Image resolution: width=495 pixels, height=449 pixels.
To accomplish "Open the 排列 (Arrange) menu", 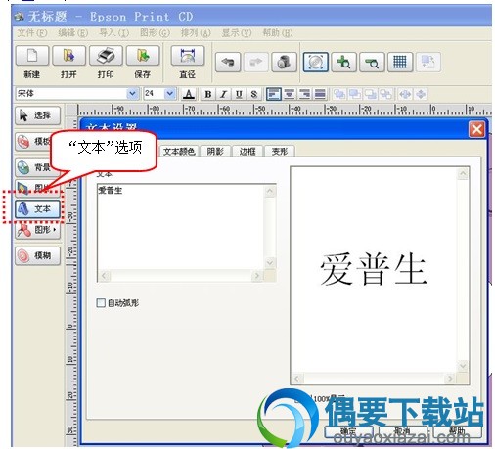I will point(196,33).
